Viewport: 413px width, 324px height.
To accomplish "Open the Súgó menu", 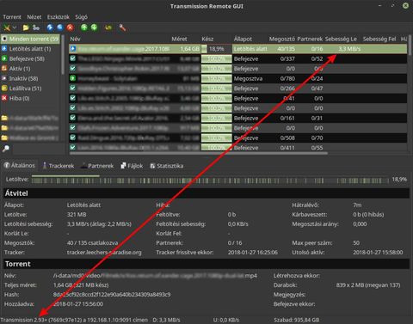I will pos(81,17).
